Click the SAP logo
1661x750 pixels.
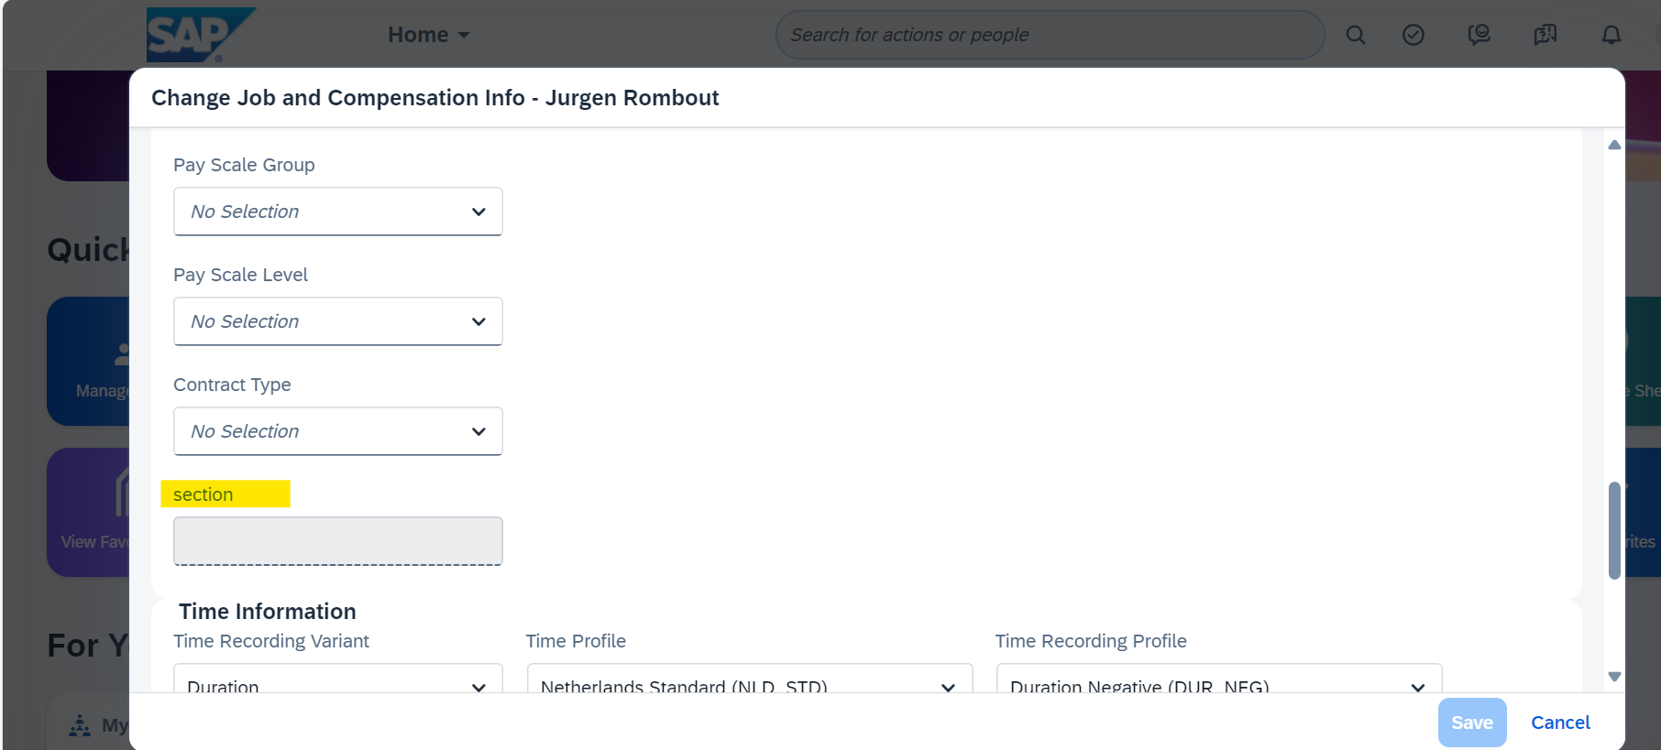pos(201,35)
